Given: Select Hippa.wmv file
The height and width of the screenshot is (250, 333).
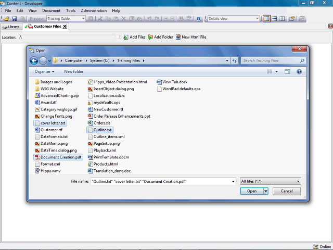Looking at the screenshot, I should [x=48, y=171].
